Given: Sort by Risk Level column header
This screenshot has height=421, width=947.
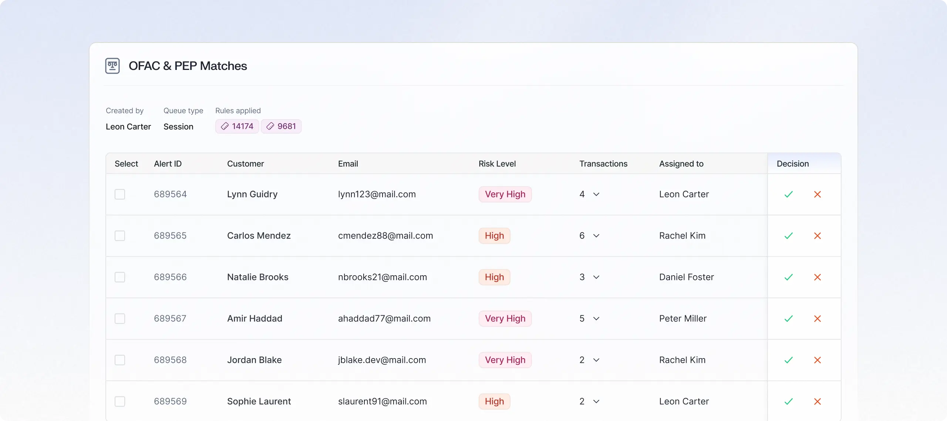Looking at the screenshot, I should click(497, 164).
